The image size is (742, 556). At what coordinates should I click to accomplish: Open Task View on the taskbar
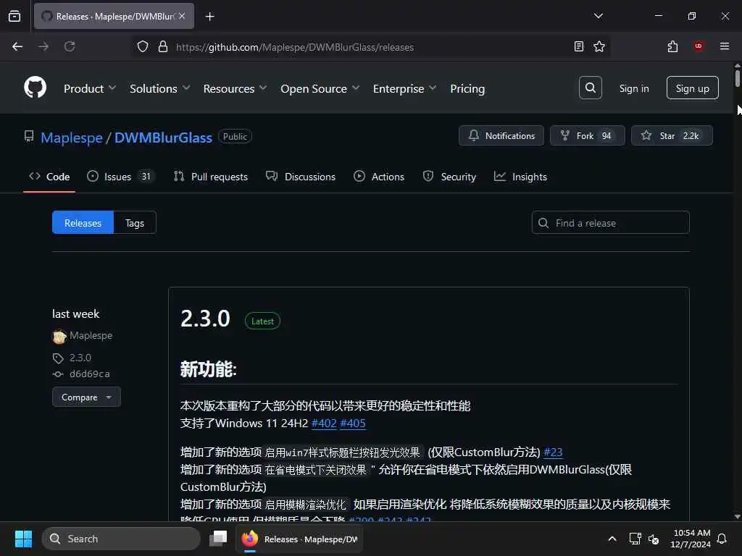218,539
